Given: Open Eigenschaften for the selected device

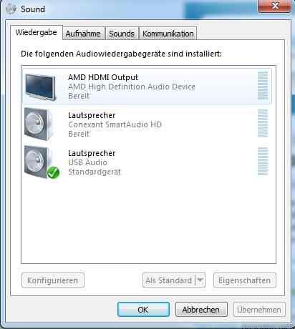Looking at the screenshot, I should (245, 280).
